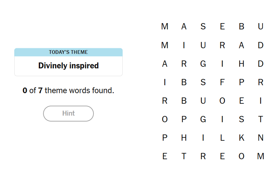
Task: Select the S between A and E
Action: [203, 26]
